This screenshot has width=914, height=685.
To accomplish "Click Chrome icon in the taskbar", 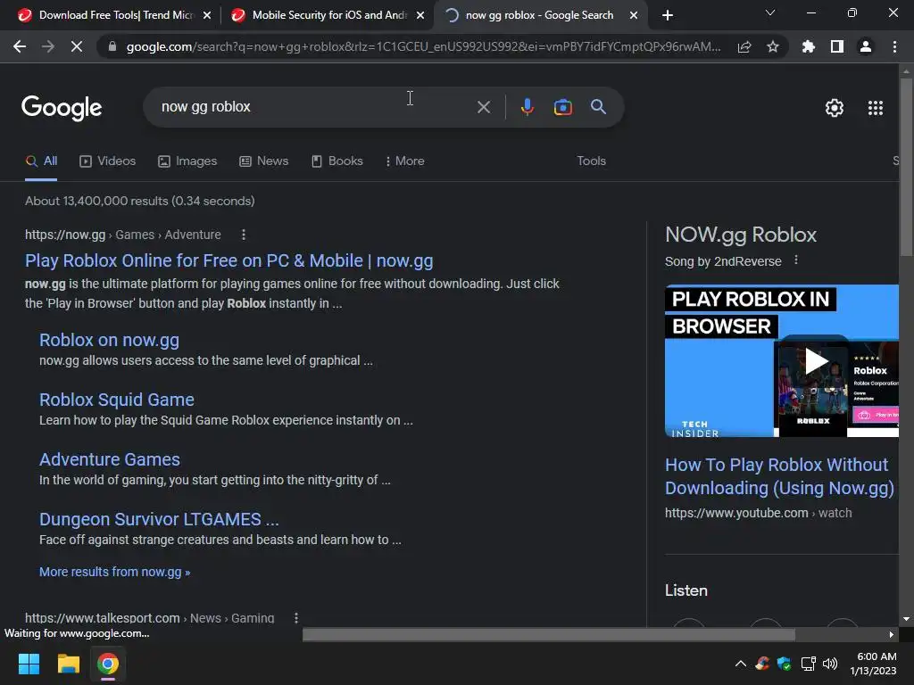I will tap(108, 664).
